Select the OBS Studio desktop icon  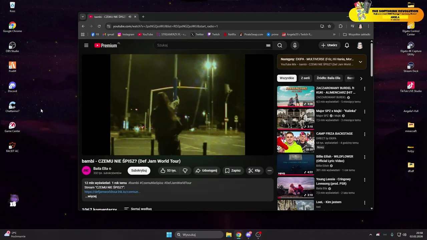[x=12, y=47]
